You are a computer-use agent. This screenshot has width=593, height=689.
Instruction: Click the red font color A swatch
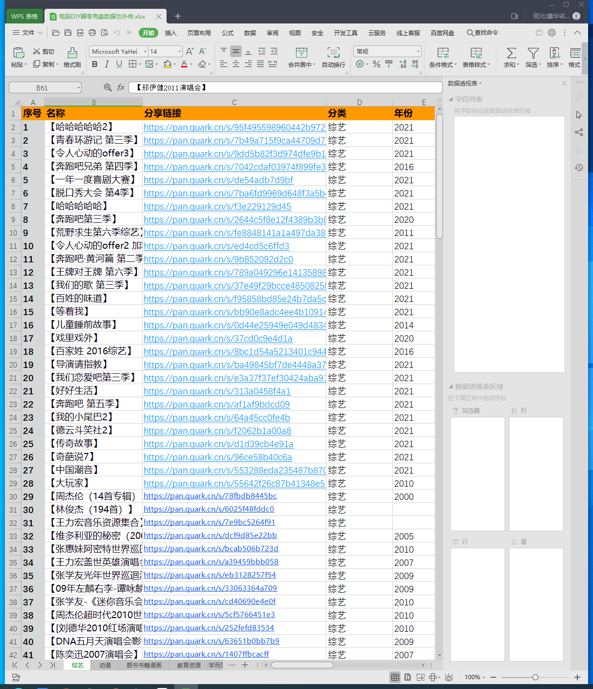pyautogui.click(x=184, y=64)
